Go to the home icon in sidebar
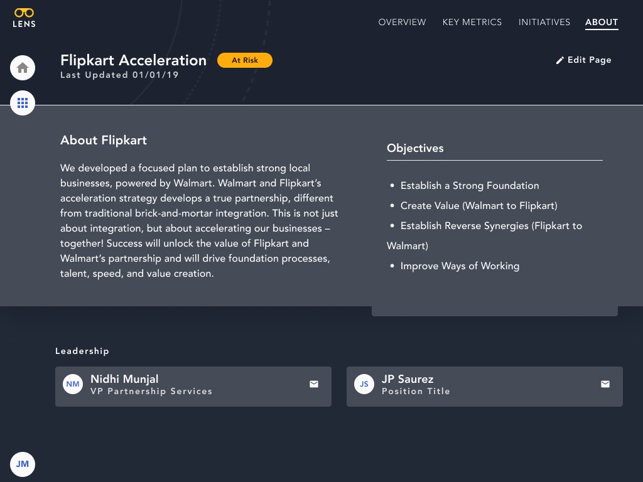 (23, 68)
